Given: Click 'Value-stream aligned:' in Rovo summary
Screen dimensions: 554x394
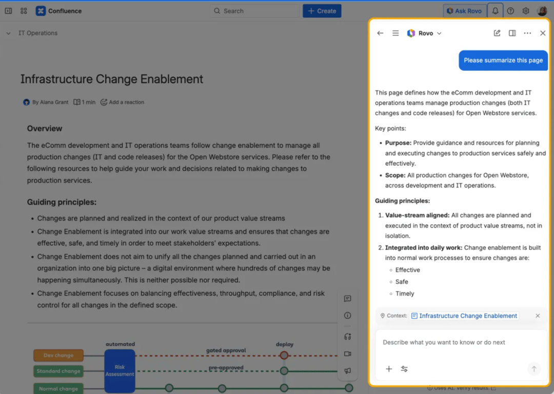Looking at the screenshot, I should click(x=417, y=215).
